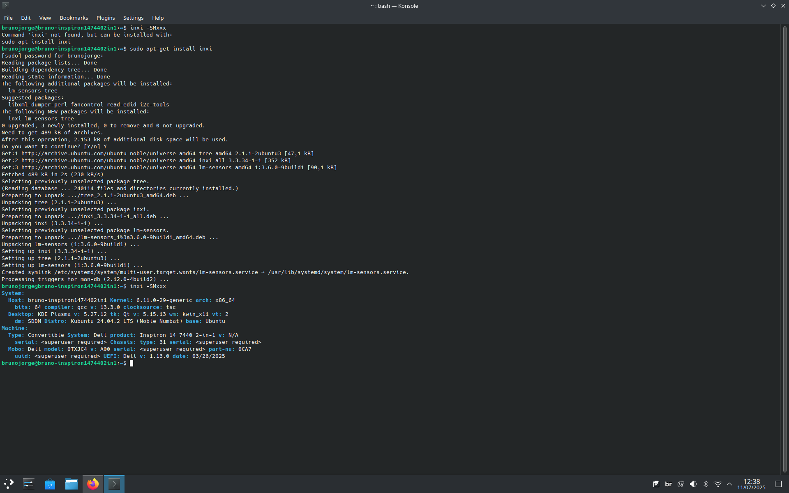Open the Help menu

tap(158, 18)
